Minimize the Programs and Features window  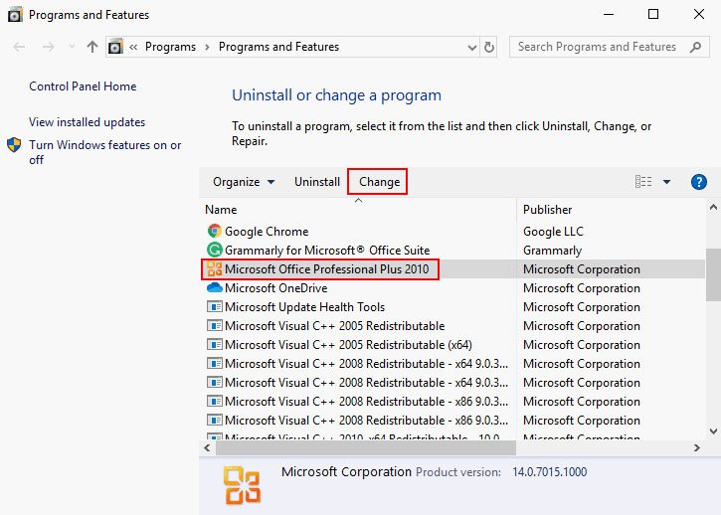coord(609,14)
